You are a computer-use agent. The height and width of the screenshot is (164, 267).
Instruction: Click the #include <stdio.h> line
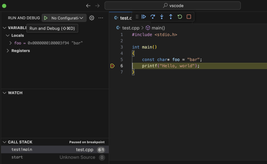tap(154, 35)
